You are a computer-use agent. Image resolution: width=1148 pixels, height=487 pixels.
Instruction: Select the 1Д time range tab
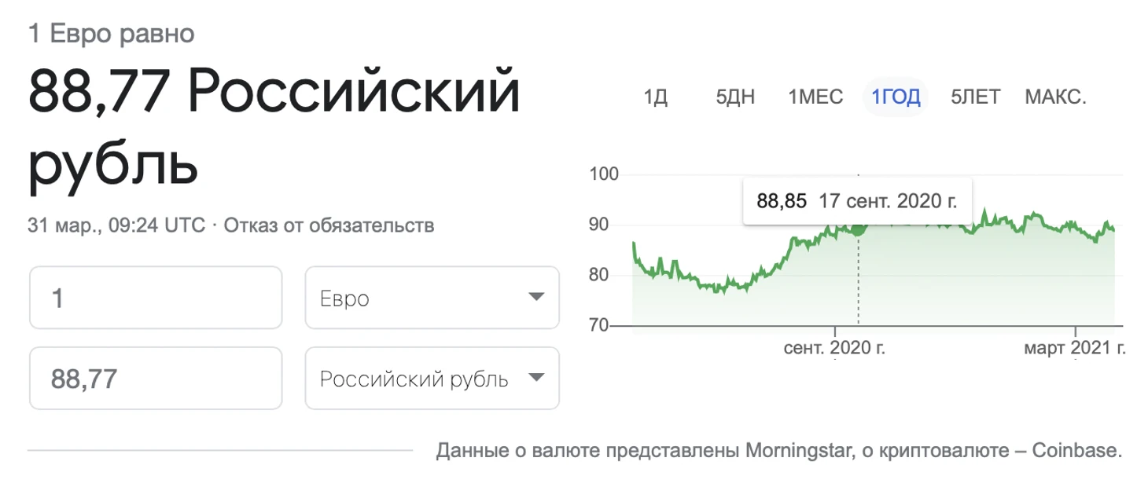point(655,97)
